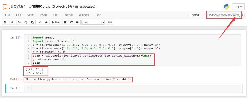This screenshot has height=98, width=248.
Task: Click into the empty code cell input
Action: [x=136, y=88]
